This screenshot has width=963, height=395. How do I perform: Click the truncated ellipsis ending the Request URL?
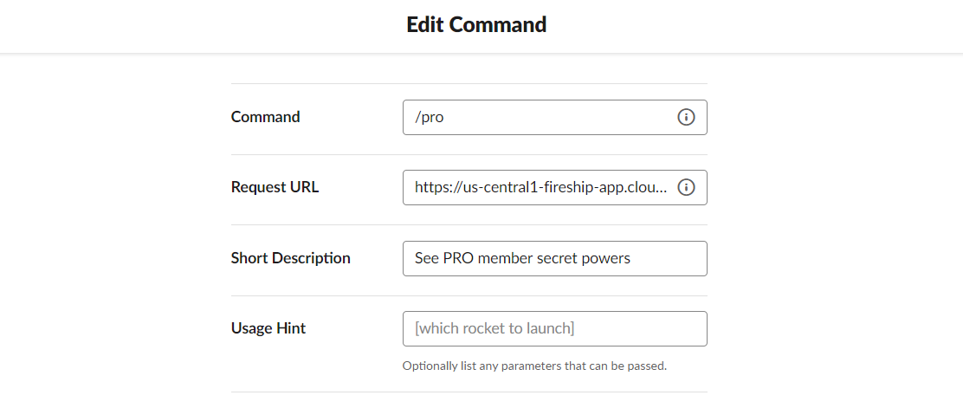click(x=663, y=188)
